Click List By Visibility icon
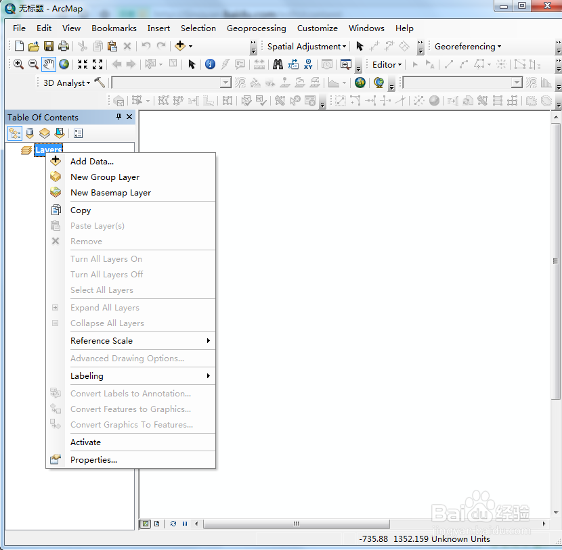Image resolution: width=562 pixels, height=550 pixels. click(x=45, y=133)
